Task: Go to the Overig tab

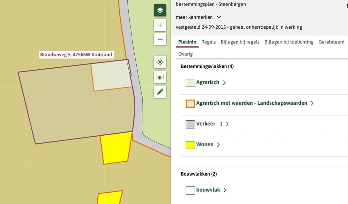Action: pos(185,54)
